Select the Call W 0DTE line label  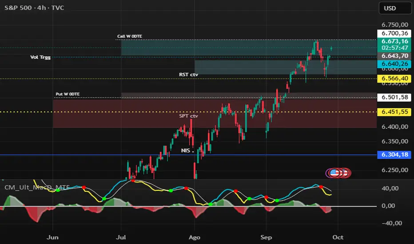(130, 36)
